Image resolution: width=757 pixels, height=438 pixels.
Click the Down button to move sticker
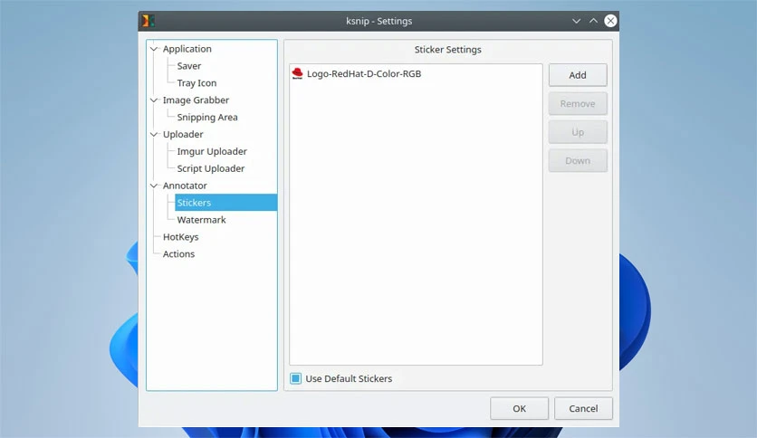coord(578,161)
